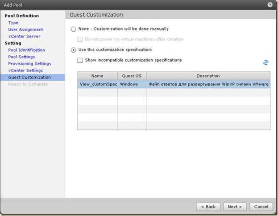Screen dimensions: 278x216
Task: Open Pool Identification settings step
Action: click(26, 50)
